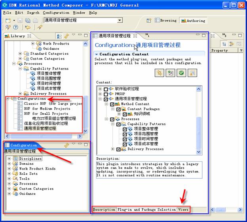Screen dimensions: 247x222
Task: Expand Guidance in Configuration view
Action: 9,194
